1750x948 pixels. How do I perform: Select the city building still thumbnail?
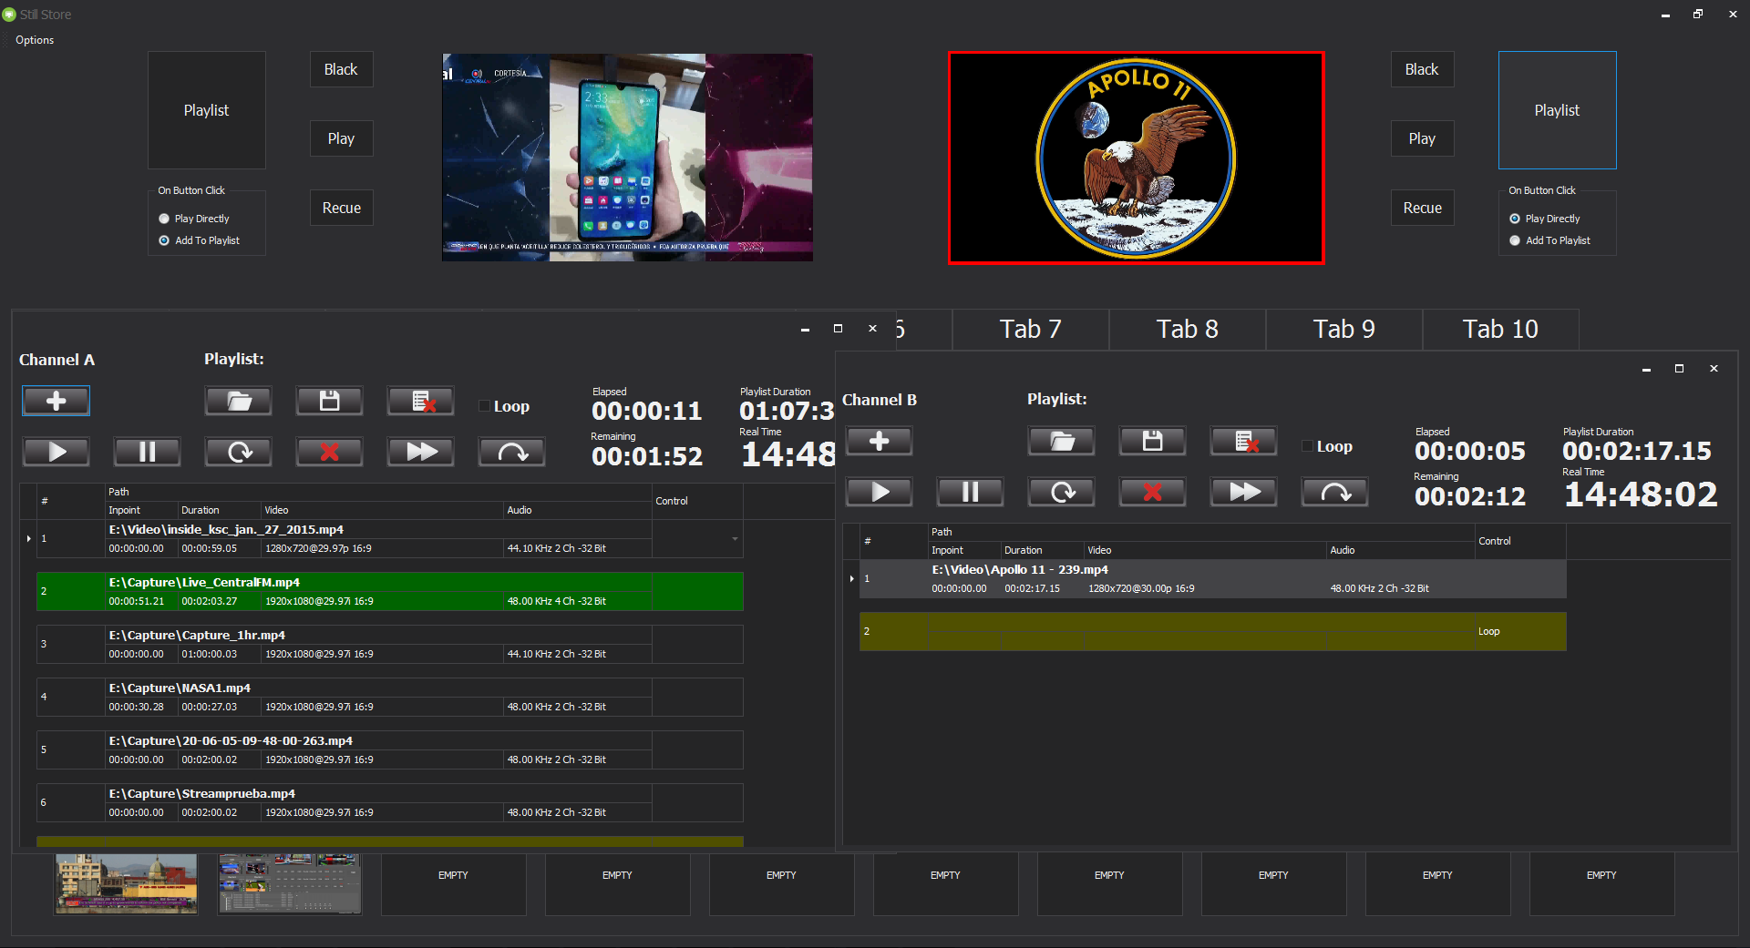[126, 883]
